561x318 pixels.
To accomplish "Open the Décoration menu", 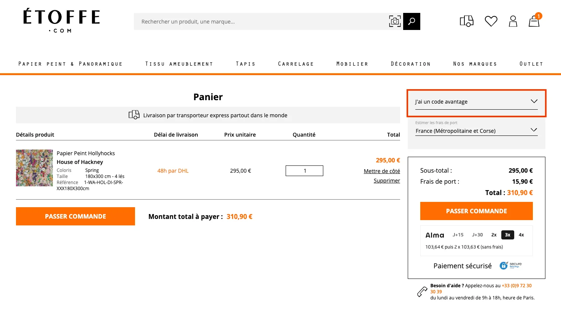I will (x=411, y=64).
